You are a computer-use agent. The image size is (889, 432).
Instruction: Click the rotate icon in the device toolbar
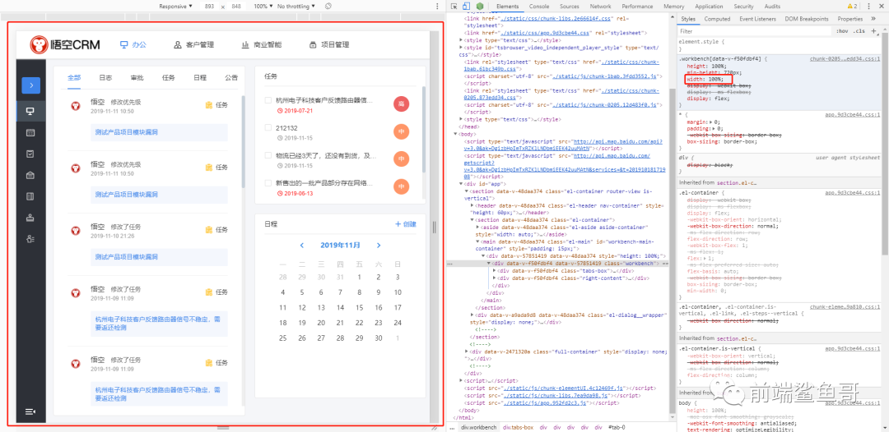click(x=328, y=6)
